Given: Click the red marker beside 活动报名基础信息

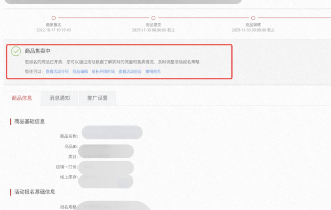Looking at the screenshot, I should tap(11, 193).
